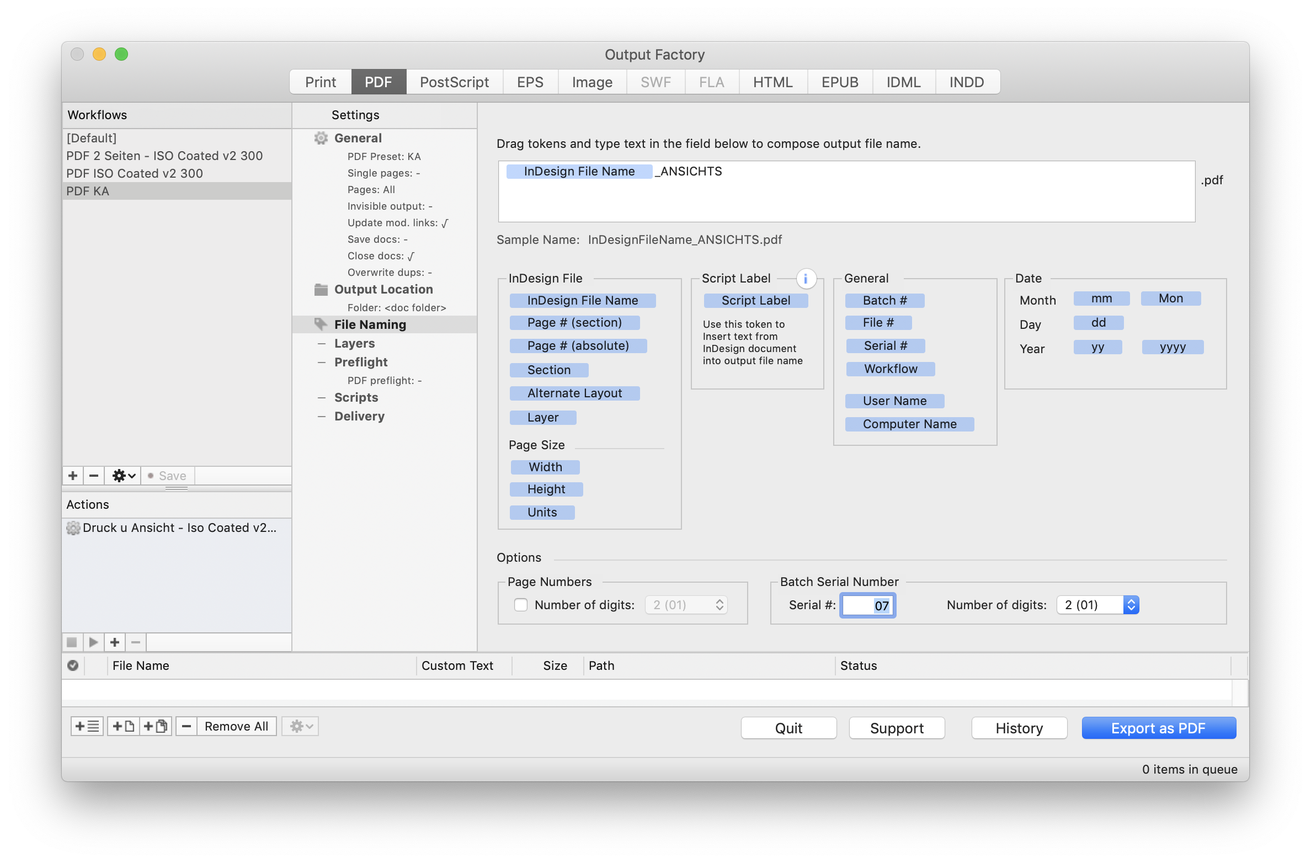Select the Script Label token
The height and width of the screenshot is (863, 1311).
756,300
